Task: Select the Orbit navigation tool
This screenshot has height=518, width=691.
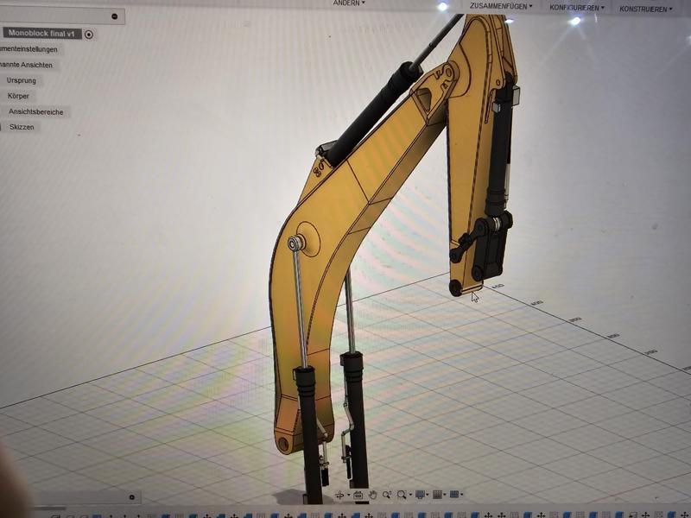Action: [339, 495]
